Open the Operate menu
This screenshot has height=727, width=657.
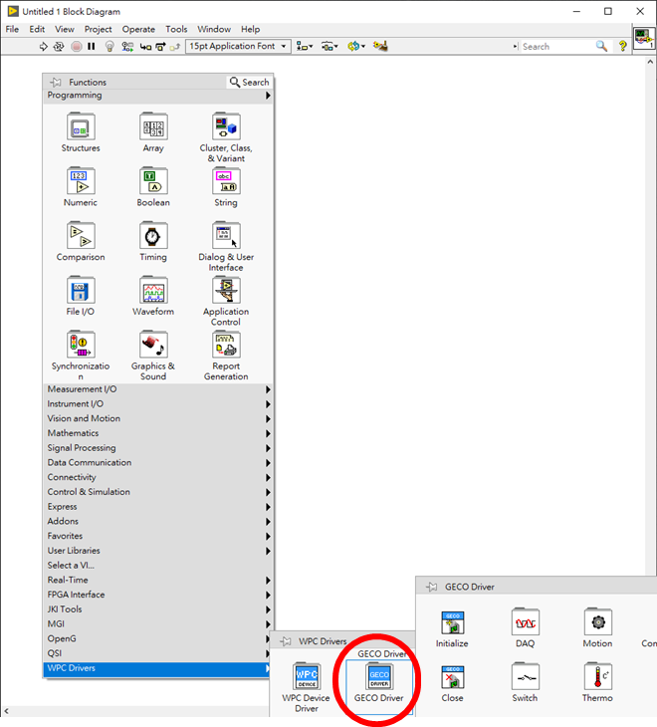tap(138, 29)
